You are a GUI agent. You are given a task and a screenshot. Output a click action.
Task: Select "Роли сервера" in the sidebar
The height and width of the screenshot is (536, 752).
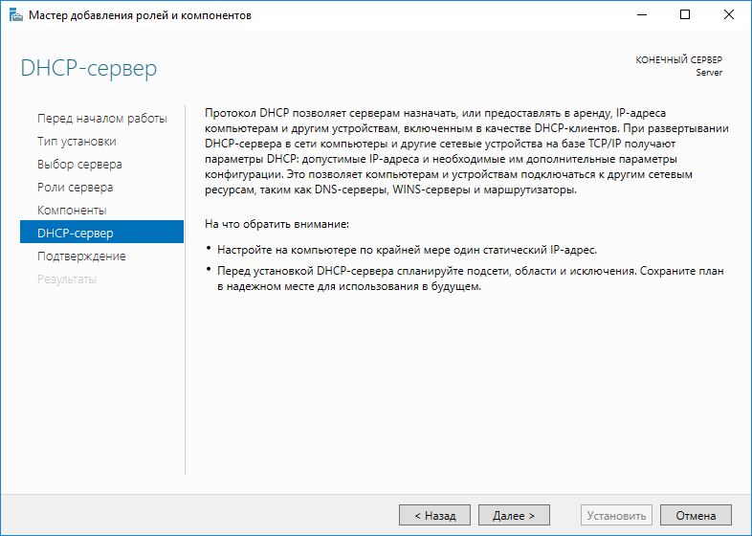(75, 188)
